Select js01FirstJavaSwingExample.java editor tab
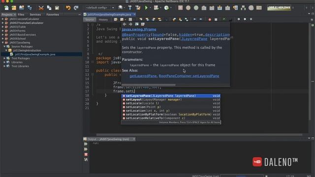This screenshot has height=177, width=315. (x=109, y=14)
